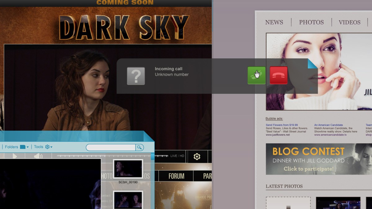Open the An American Candidate ad link

click(x=328, y=125)
